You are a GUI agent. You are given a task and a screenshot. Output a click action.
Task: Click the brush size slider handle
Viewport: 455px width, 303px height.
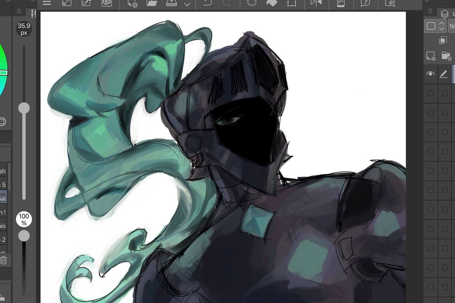click(x=24, y=108)
